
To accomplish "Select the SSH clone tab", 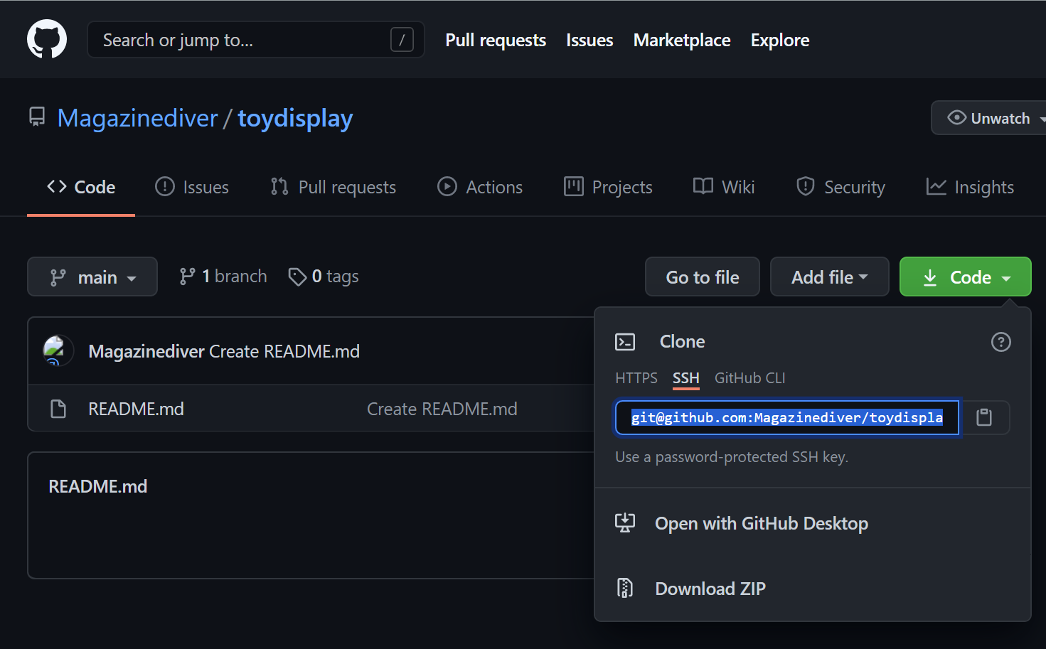I will (x=686, y=378).
